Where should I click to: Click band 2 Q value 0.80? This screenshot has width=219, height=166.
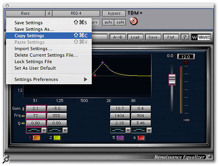tap(57, 123)
